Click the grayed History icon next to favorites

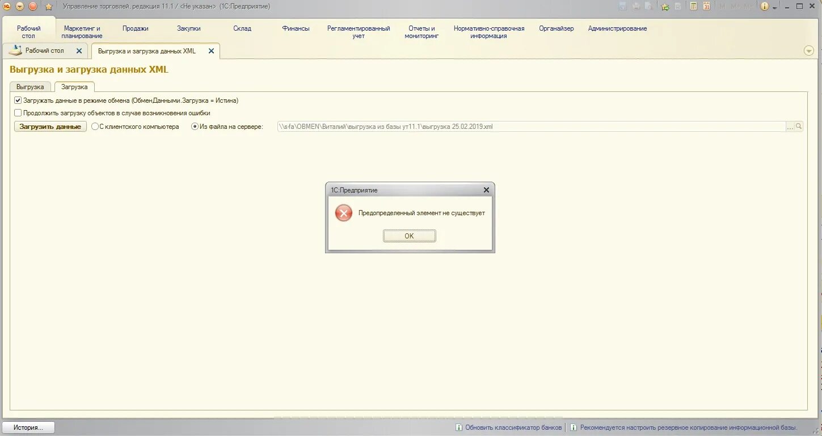tap(677, 6)
